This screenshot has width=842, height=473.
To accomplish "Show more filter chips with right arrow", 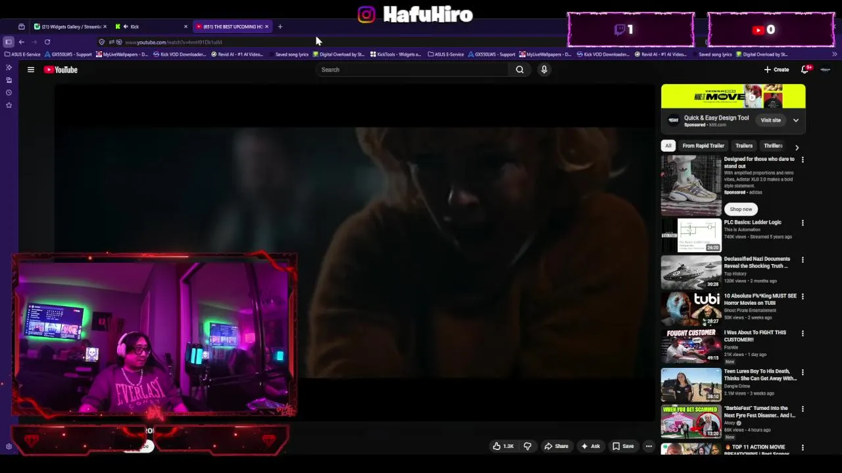I will (x=797, y=147).
